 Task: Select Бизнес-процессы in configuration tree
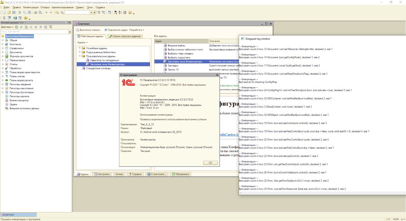[19, 100]
